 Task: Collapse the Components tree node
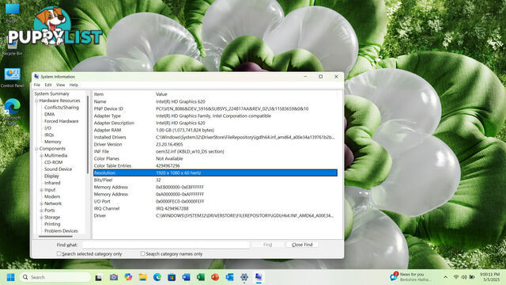point(36,149)
